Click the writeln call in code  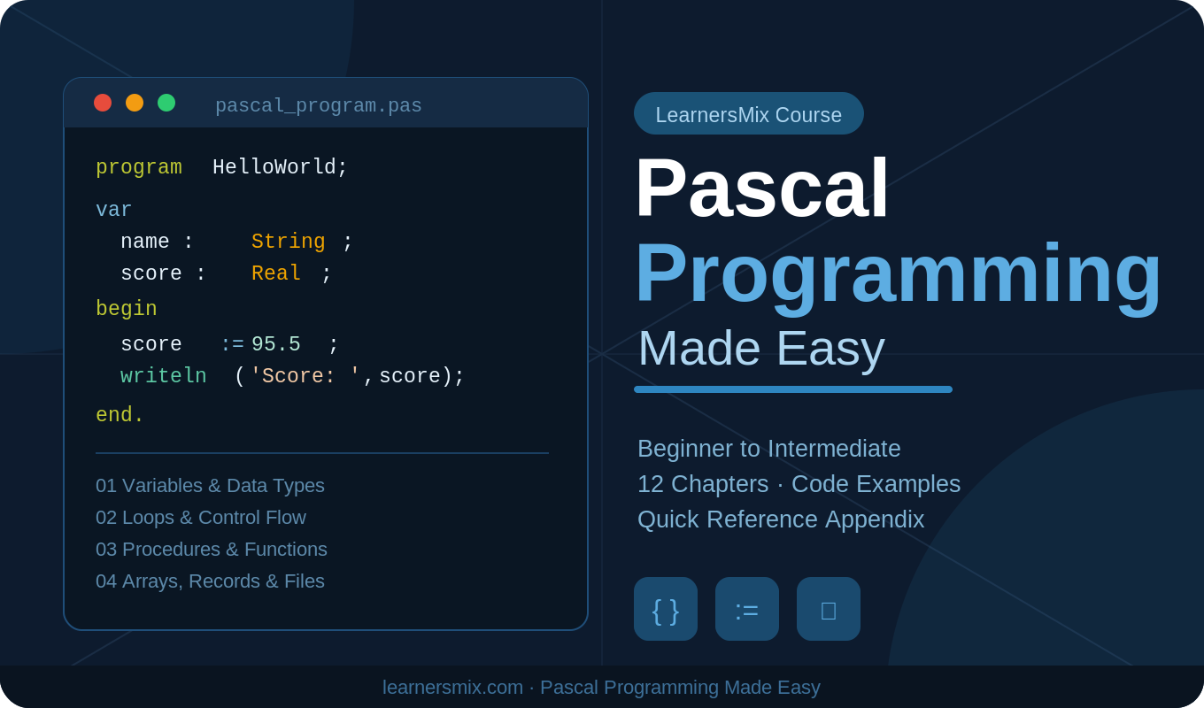coord(164,376)
